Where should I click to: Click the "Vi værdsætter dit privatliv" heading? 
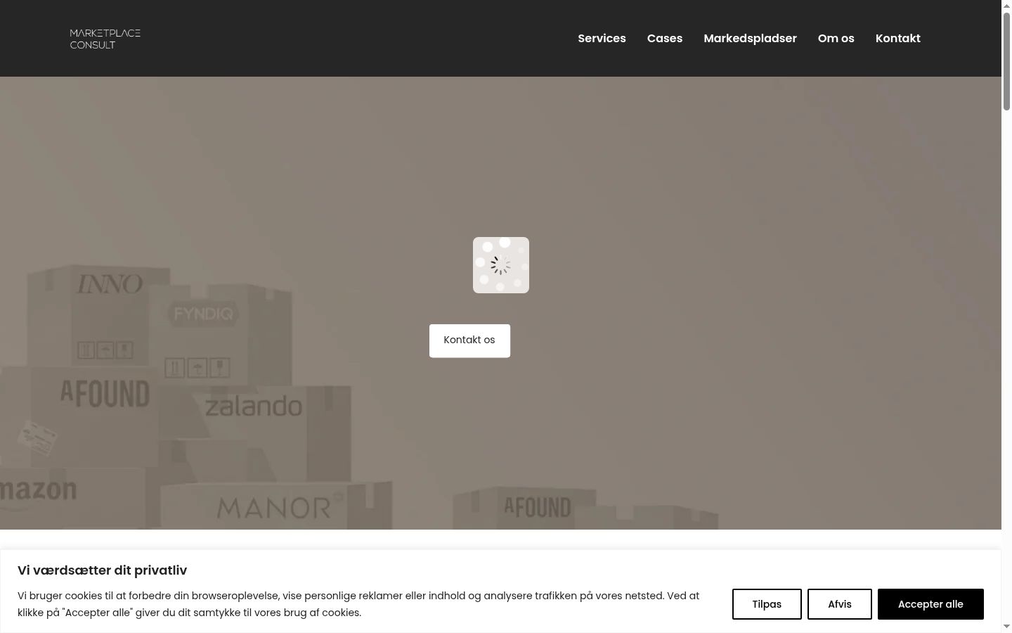pos(102,570)
